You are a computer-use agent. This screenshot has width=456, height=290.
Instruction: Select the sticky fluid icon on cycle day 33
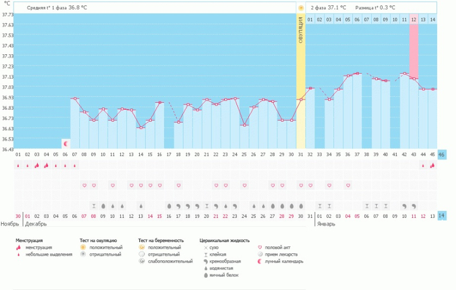coord(320,206)
